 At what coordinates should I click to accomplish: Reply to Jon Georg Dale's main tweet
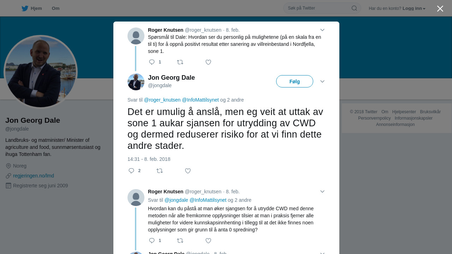[131, 171]
